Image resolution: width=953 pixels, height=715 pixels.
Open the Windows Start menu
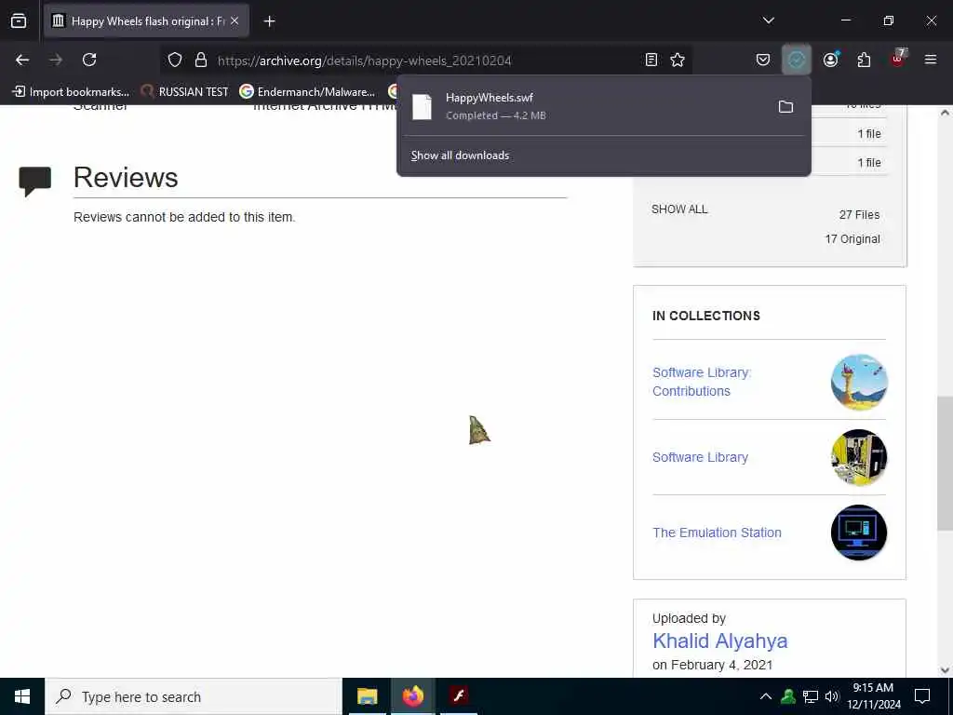coord(22,696)
